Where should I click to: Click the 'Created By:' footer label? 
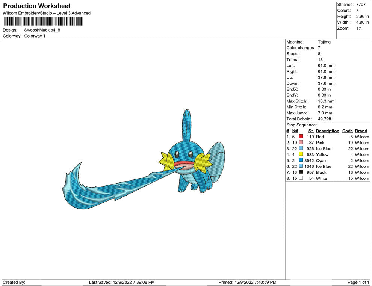tap(14, 282)
